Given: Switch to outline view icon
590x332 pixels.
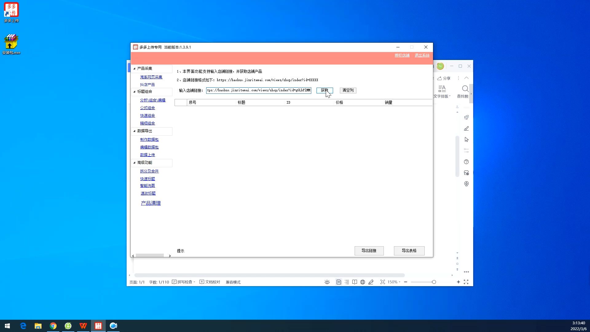Looking at the screenshot, I should [x=347, y=282].
